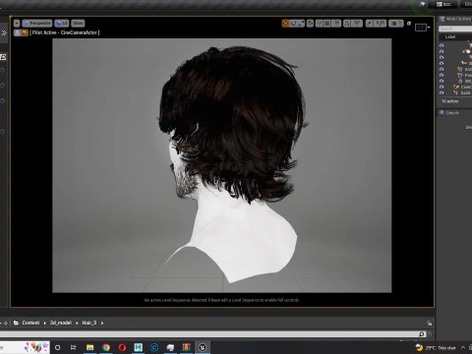Screen dimensions: 472x354
Task: Open the scale snap 0.25 value dropdown
Action: pos(380,24)
